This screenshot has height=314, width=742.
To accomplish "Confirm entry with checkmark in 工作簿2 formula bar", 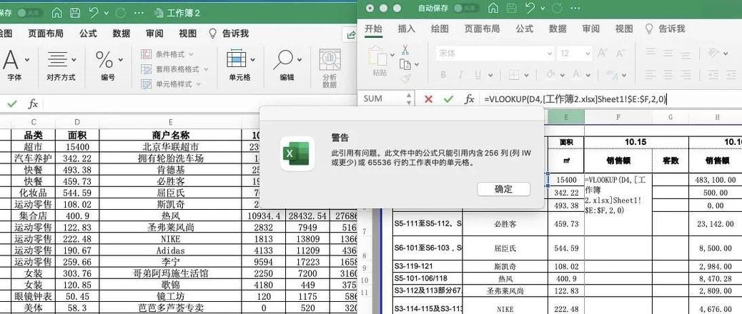I will [12, 104].
